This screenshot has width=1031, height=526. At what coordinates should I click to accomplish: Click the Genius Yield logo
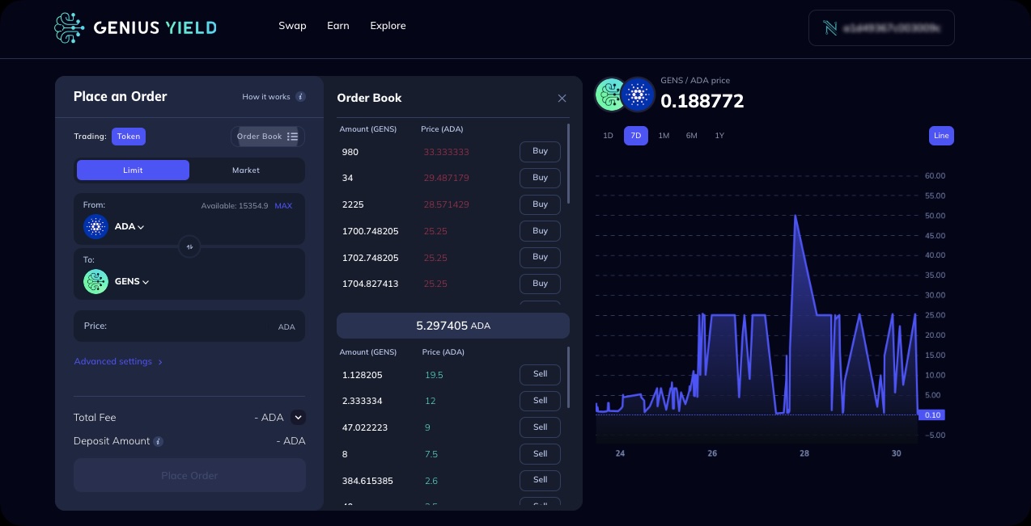click(x=135, y=27)
